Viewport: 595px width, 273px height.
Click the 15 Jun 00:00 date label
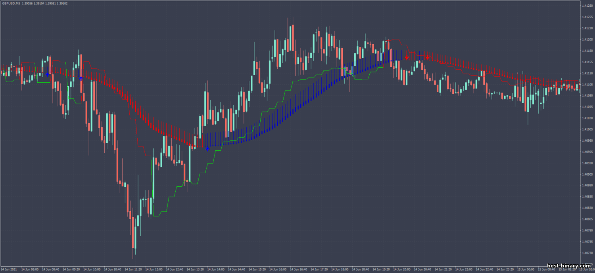coord(527,270)
